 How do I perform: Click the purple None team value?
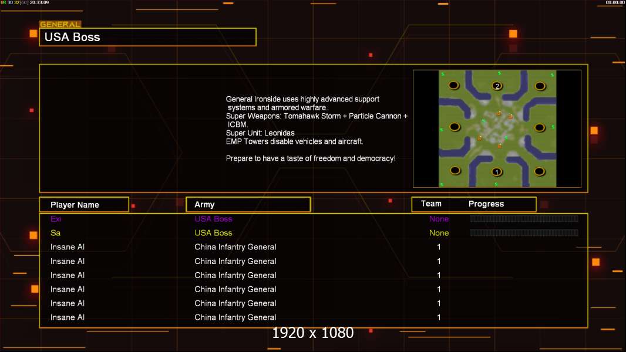tap(439, 219)
